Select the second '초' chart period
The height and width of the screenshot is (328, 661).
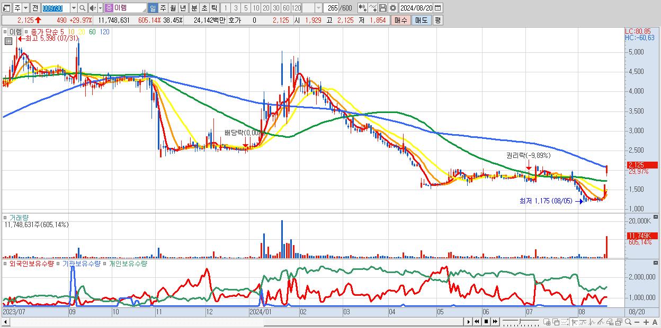point(204,8)
